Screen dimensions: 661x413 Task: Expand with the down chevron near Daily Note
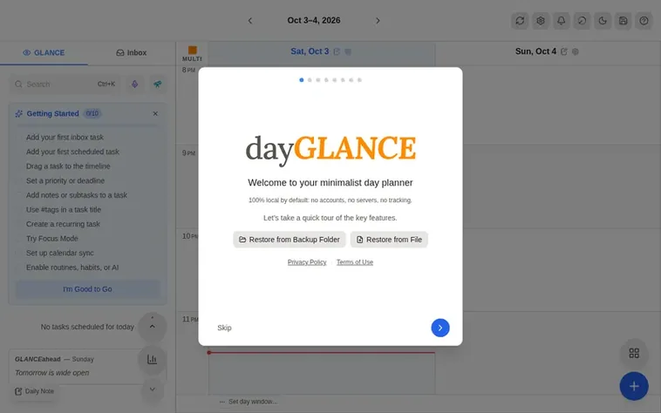point(153,389)
